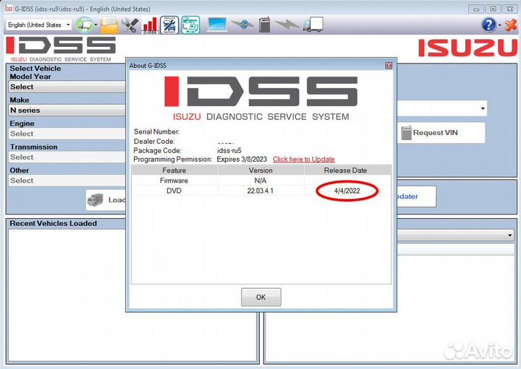Click the 4/4/2022 release date cell
The image size is (521, 369).
(347, 191)
